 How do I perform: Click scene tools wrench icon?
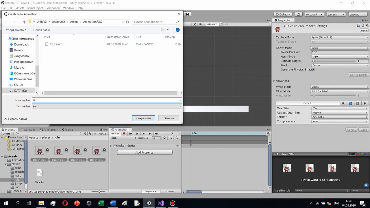pos(195,24)
